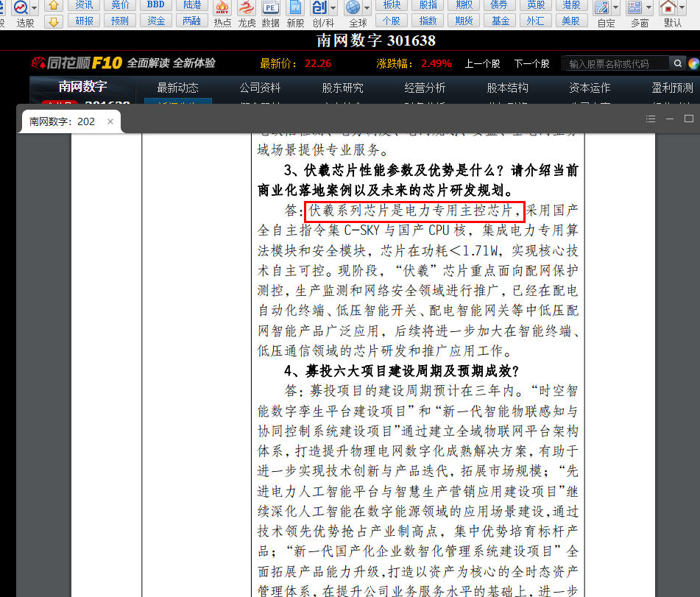This screenshot has height=597, width=700.
Task: Open the 多窗 multi-window icon
Action: click(x=634, y=7)
